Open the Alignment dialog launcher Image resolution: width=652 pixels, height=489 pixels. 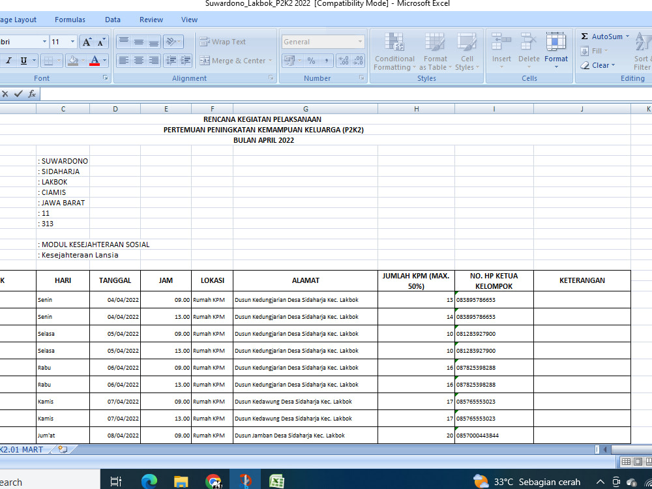(x=271, y=78)
